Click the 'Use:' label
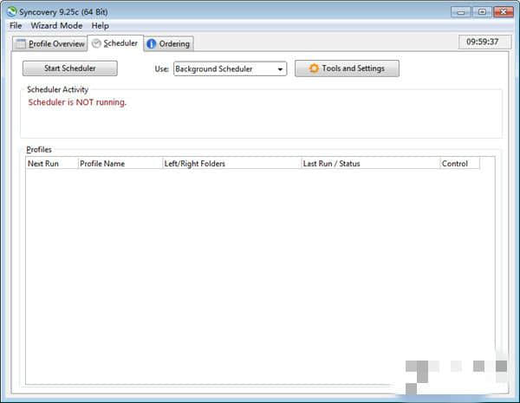The width and height of the screenshot is (520, 403). pos(161,69)
